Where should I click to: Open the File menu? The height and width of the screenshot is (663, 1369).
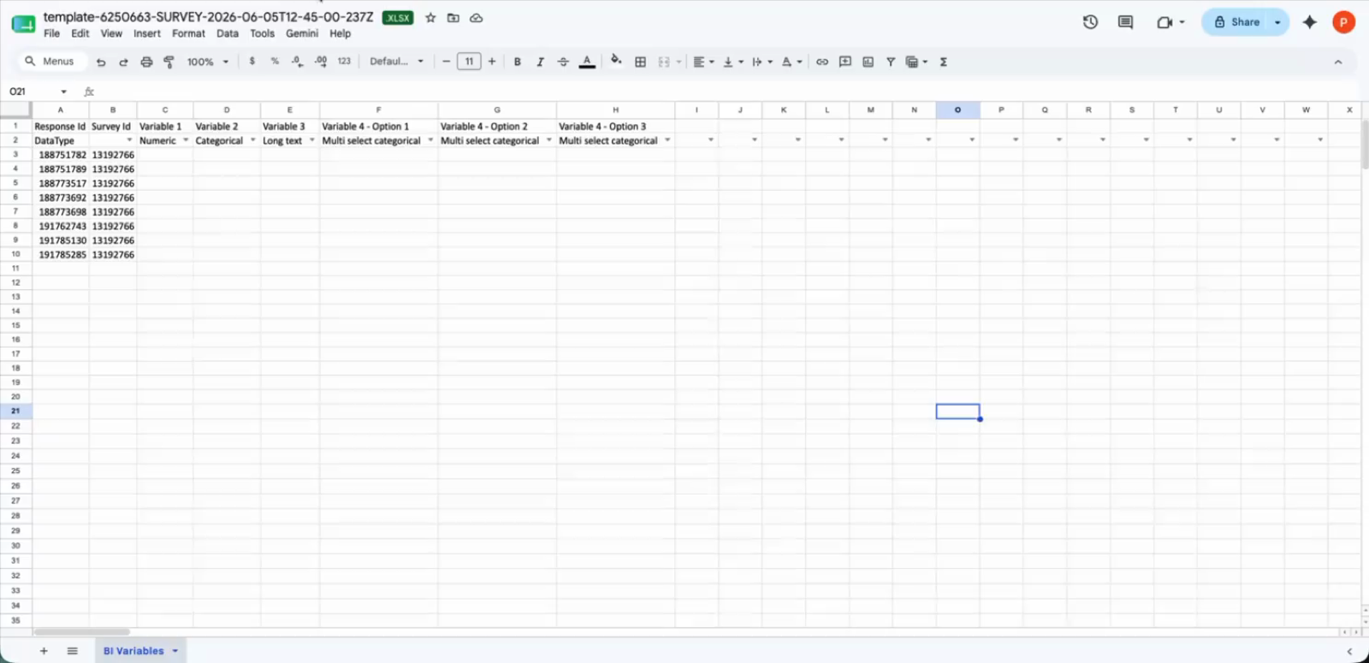pos(52,33)
